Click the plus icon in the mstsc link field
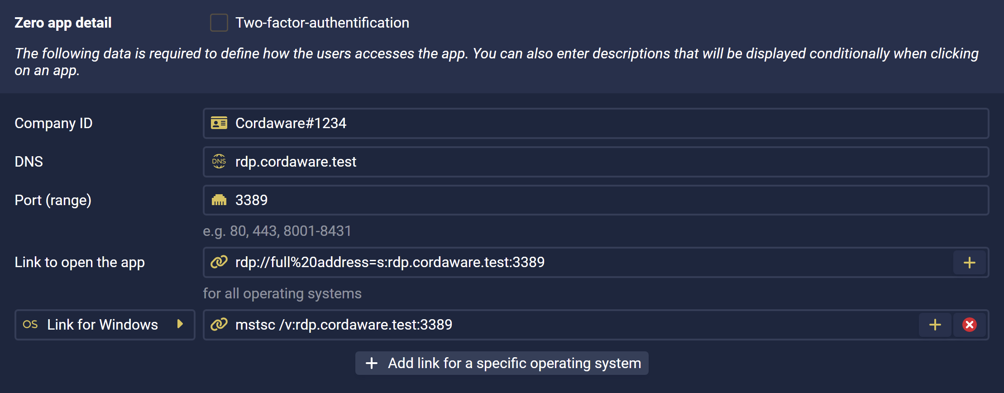 [x=935, y=325]
